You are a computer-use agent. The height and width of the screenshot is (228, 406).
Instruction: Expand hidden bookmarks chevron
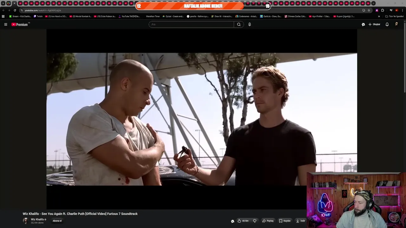coord(379,16)
